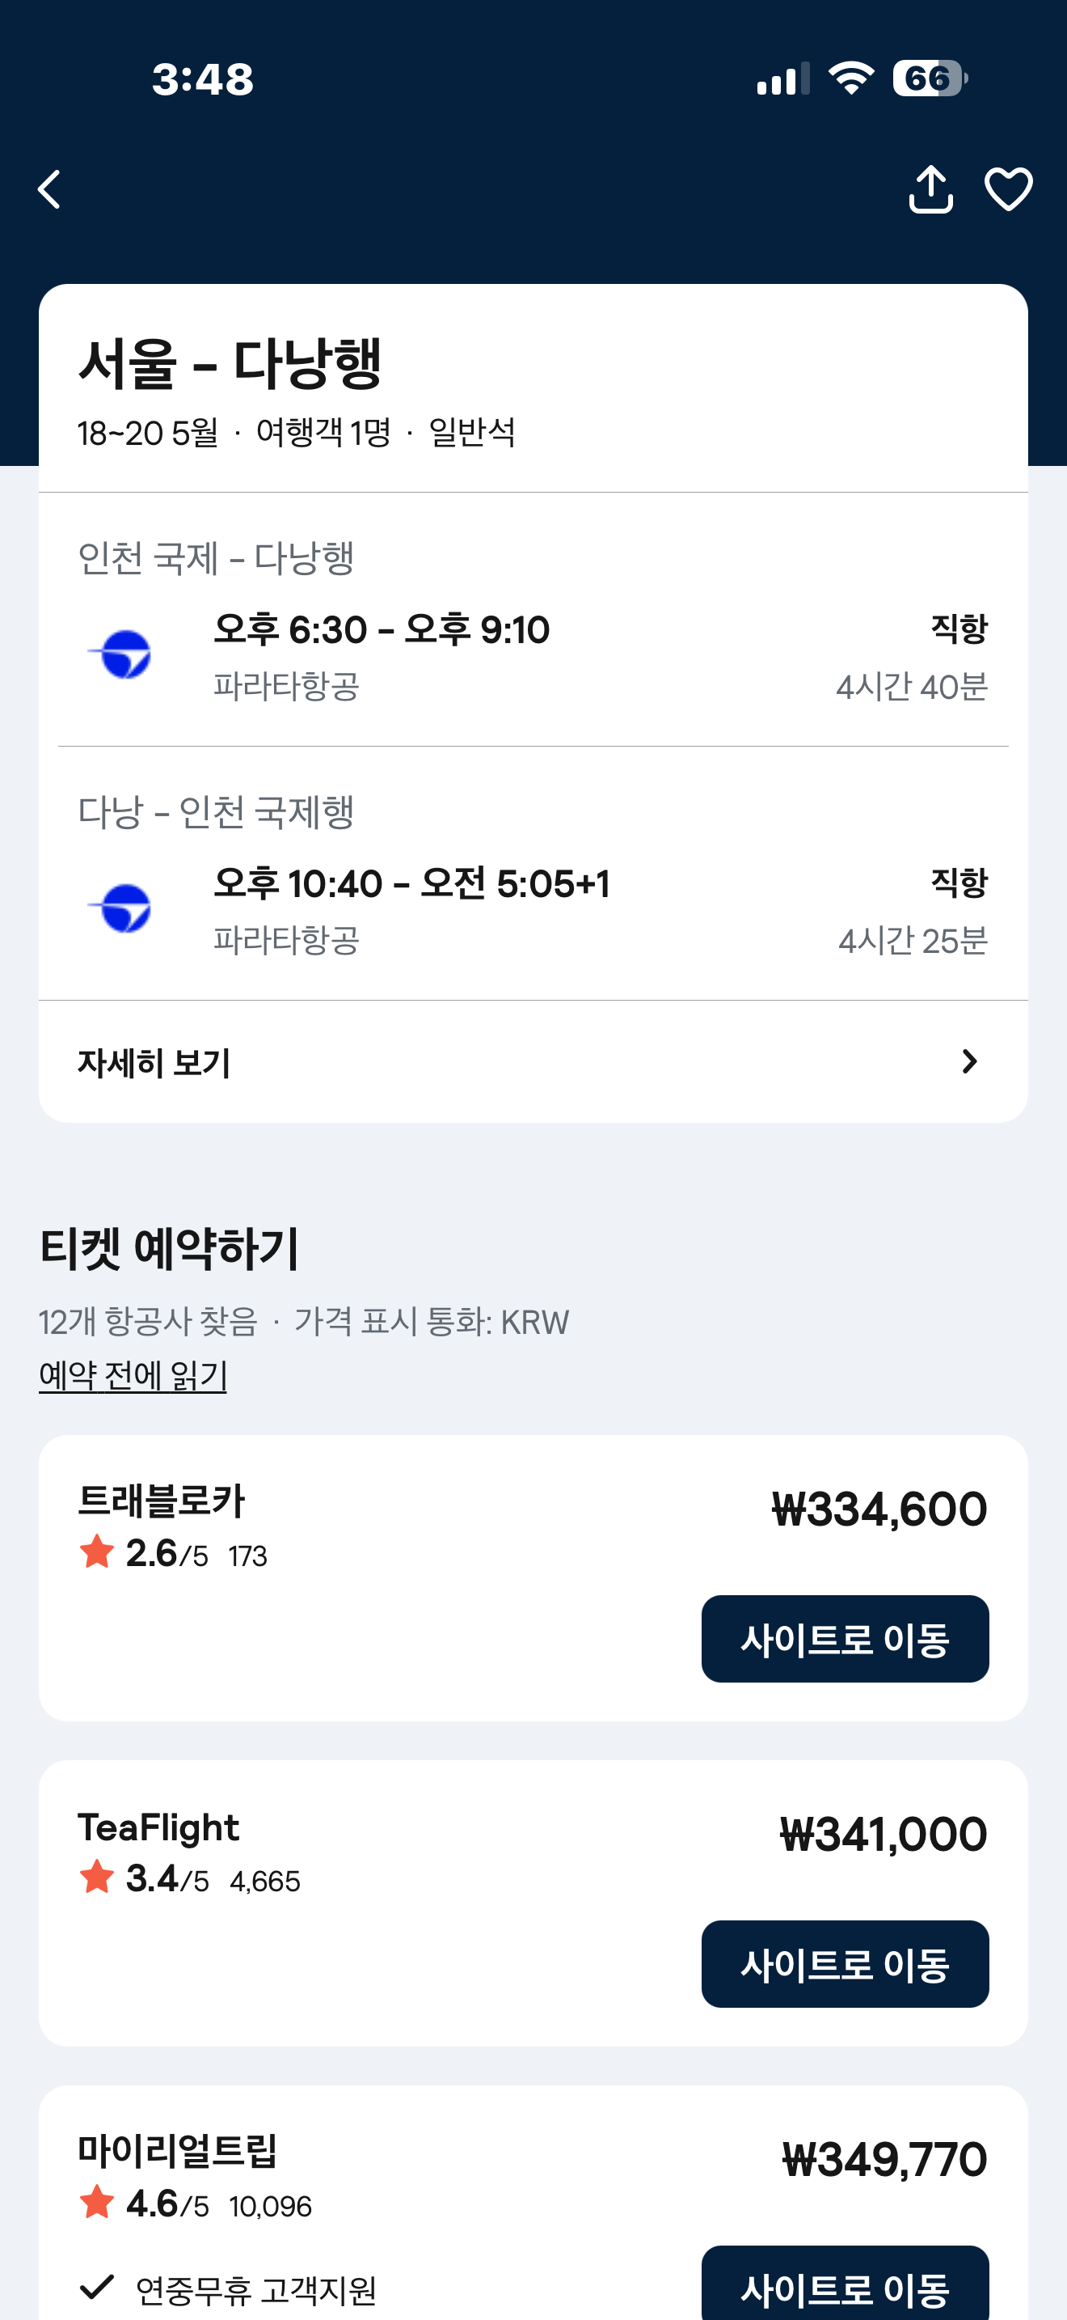The width and height of the screenshot is (1067, 2320).
Task: Go to site for 트래블로카 ₩334,600
Action: [x=845, y=1638]
